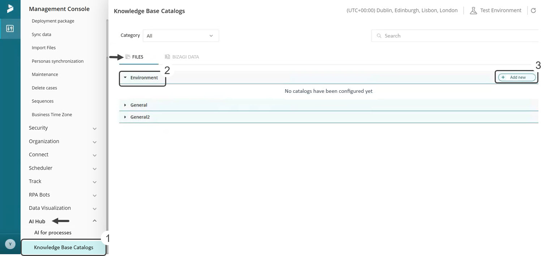Viewport: 546px width, 256px height.
Task: Open AI for processes
Action: pyautogui.click(x=53, y=233)
